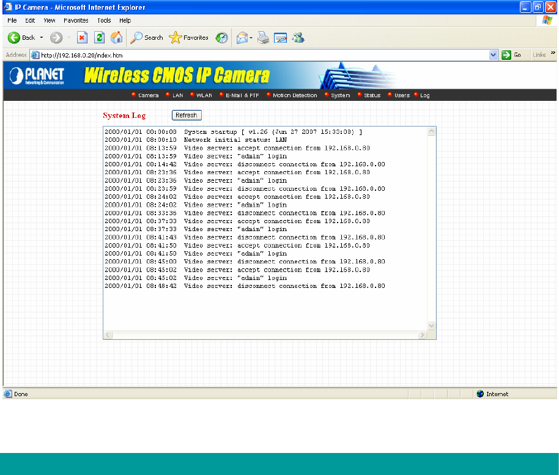This screenshot has height=475, width=559.
Task: Open the Favorites star toolbar button
Action: pos(189,38)
